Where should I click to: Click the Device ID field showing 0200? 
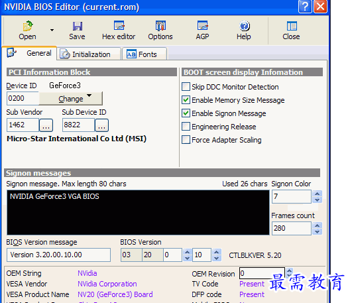[23, 98]
